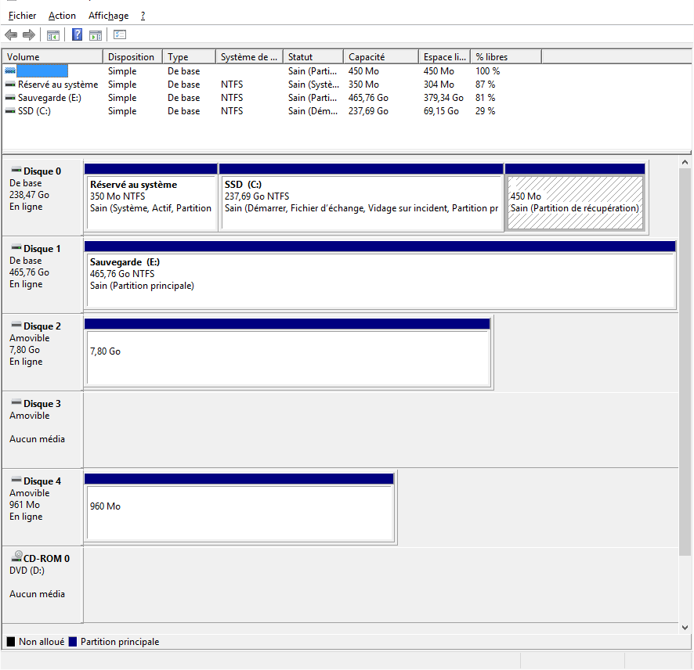Click the 81 % free cell

[x=485, y=98]
